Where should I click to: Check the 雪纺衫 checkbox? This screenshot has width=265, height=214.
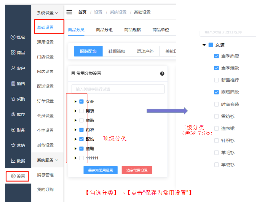pyautogui.click(x=216, y=116)
